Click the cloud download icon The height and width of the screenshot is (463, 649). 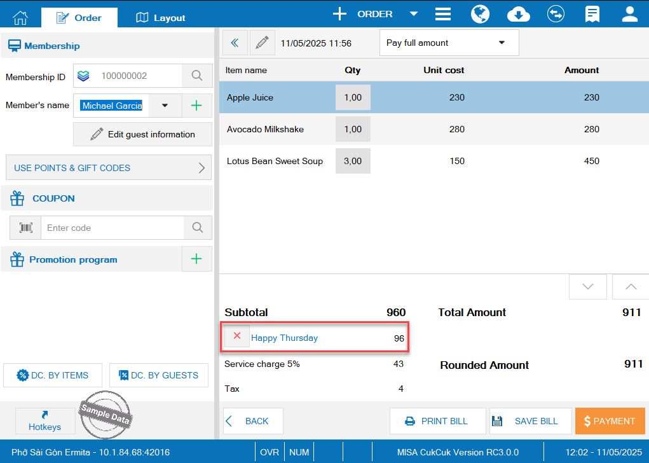[519, 14]
